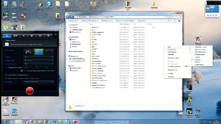Image resolution: width=221 pixels, height=124 pixels.
Task: Open the video recording tab in recorder
Action: 7,36
